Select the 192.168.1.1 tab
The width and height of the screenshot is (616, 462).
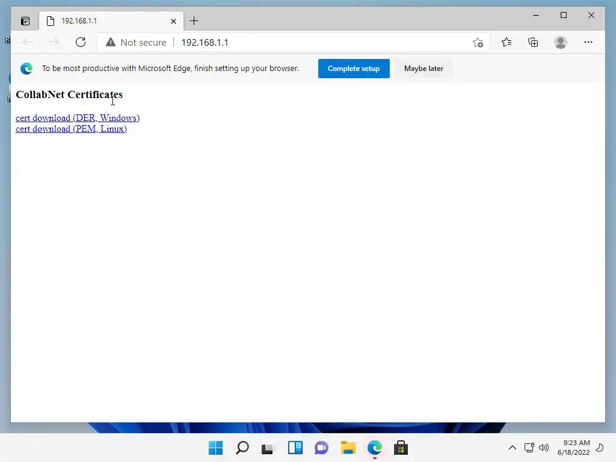tap(111, 21)
